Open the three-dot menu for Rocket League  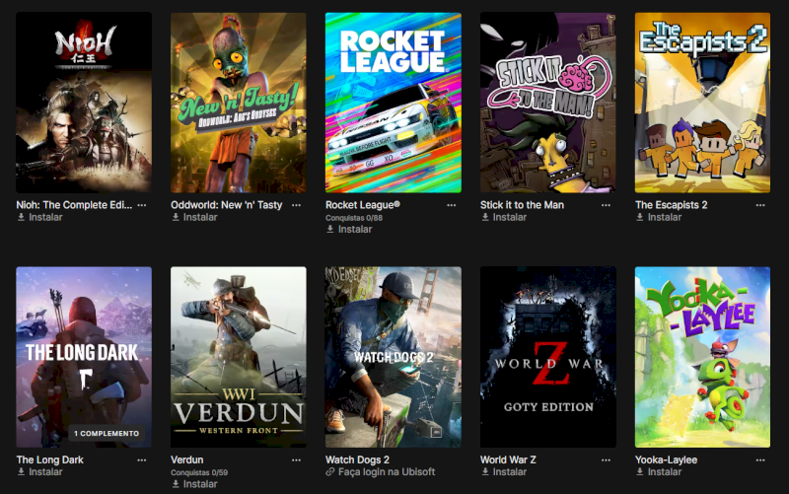452,205
